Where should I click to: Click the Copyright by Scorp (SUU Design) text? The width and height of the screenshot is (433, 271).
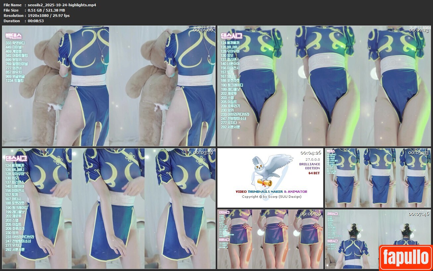[x=271, y=196]
